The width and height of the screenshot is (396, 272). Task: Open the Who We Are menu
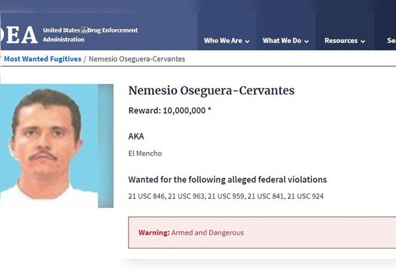tap(223, 41)
